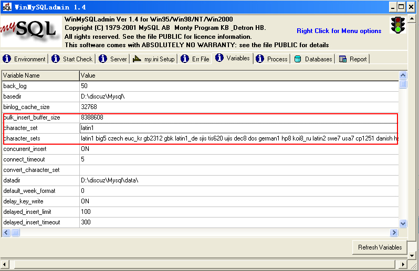
Task: Select the basedir variable name
Action: point(12,96)
